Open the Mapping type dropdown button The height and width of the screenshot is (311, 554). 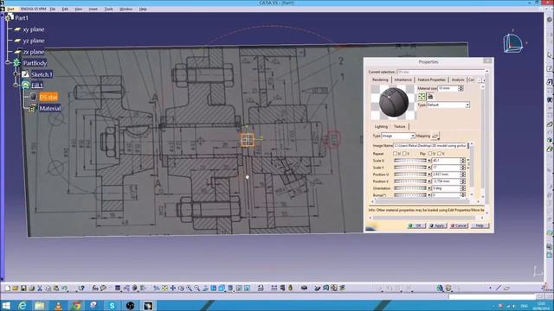[x=435, y=136]
